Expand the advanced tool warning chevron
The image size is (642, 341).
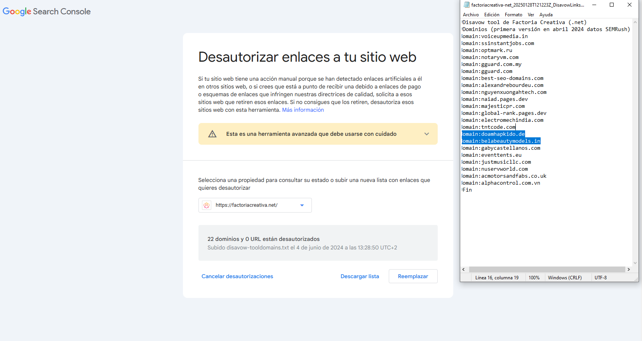tap(426, 134)
